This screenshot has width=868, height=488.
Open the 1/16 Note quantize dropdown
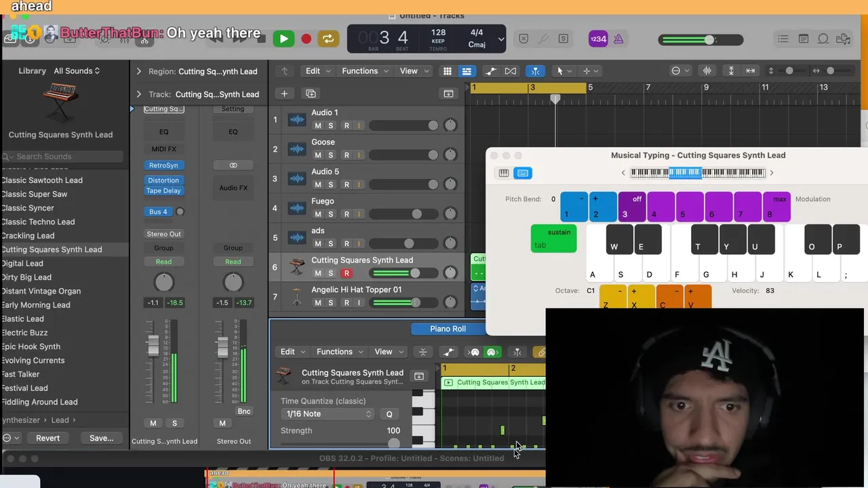click(329, 414)
